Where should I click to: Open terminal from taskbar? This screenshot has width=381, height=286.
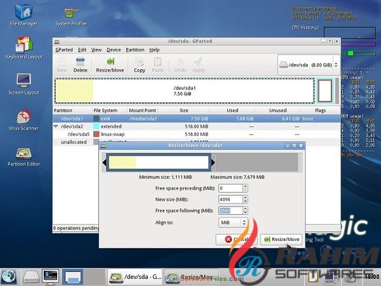point(50,276)
